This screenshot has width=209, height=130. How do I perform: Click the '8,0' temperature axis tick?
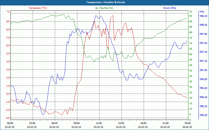(8, 30)
